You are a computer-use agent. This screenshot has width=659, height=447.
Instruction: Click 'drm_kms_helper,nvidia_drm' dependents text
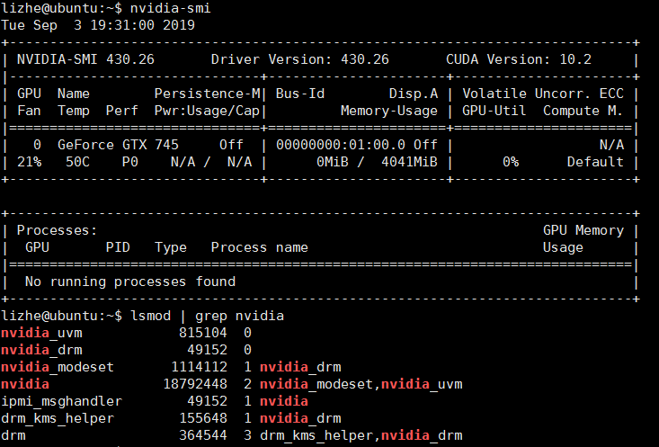tap(361, 435)
